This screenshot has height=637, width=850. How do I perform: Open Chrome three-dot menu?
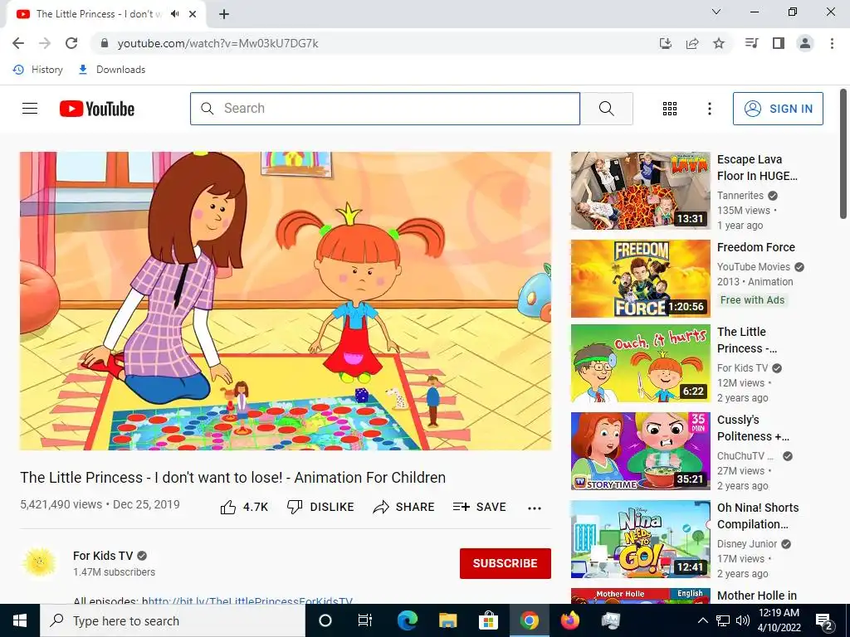point(832,43)
